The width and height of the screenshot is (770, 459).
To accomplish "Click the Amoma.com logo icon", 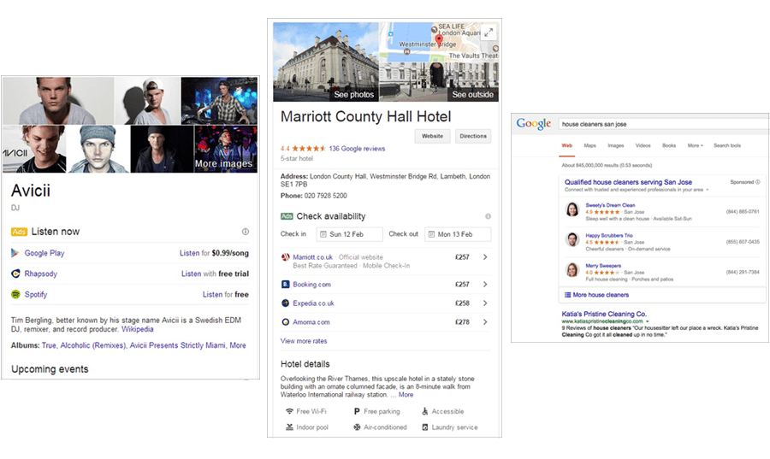I will pyautogui.click(x=285, y=322).
